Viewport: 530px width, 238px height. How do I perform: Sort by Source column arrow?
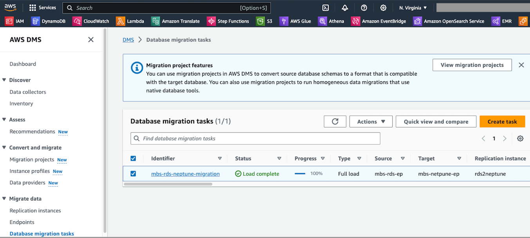pyautogui.click(x=402, y=159)
